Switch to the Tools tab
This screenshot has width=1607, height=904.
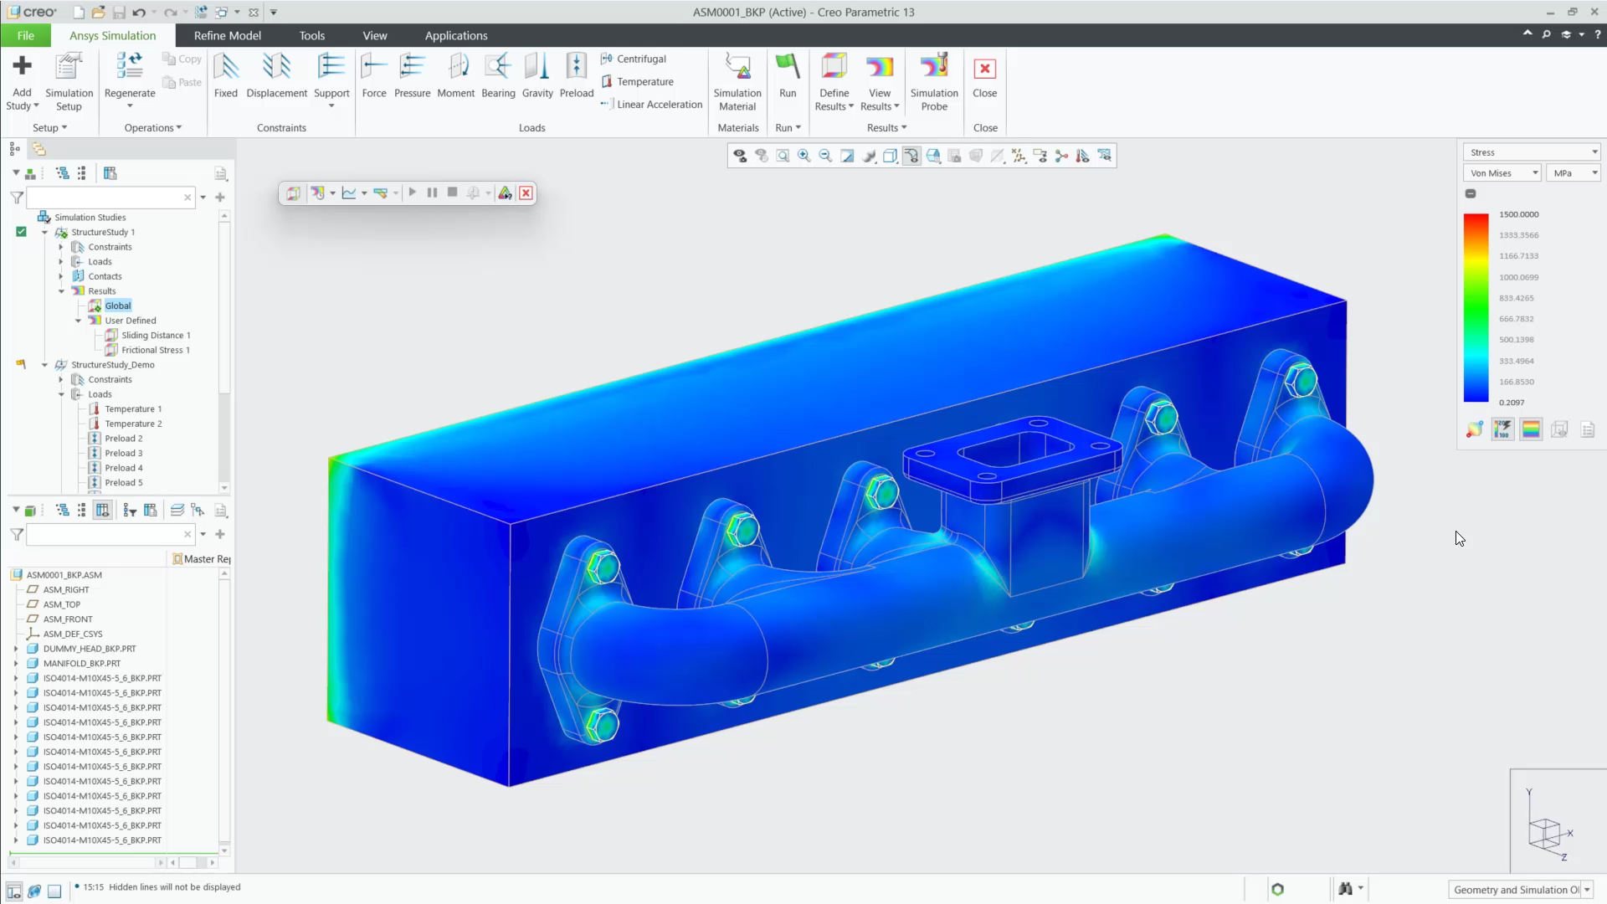(x=311, y=35)
